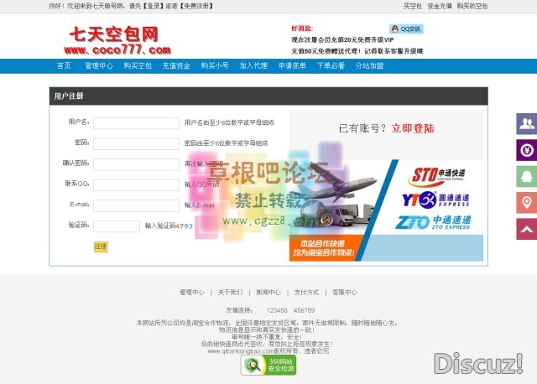
Task: Click 购买的空包 link at top right
Action: click(x=472, y=6)
